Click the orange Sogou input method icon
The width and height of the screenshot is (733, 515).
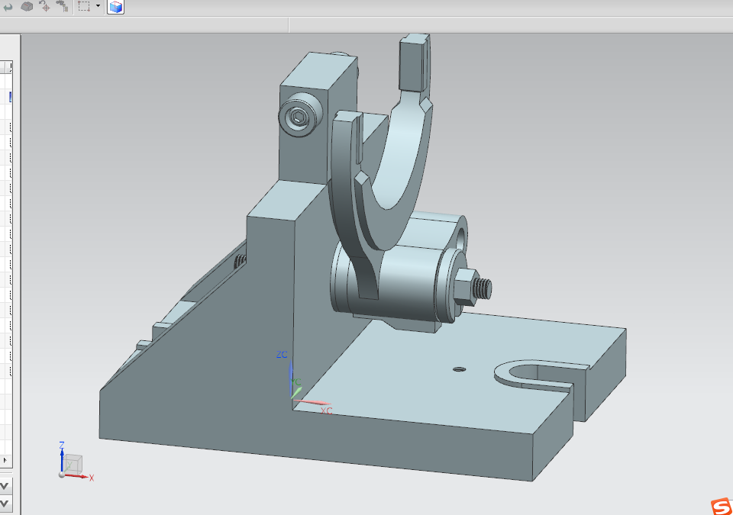pyautogui.click(x=722, y=507)
